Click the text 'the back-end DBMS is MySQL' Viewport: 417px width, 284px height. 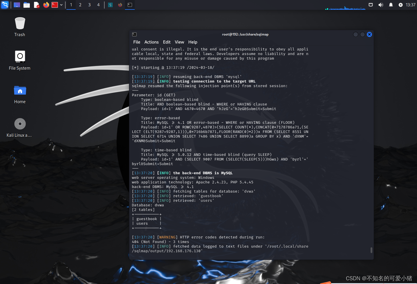point(203,173)
